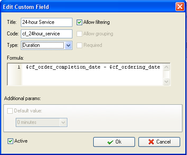Viewport: 187px width, 155px height.
Task: Tick the Required checkbox
Action: (x=79, y=45)
